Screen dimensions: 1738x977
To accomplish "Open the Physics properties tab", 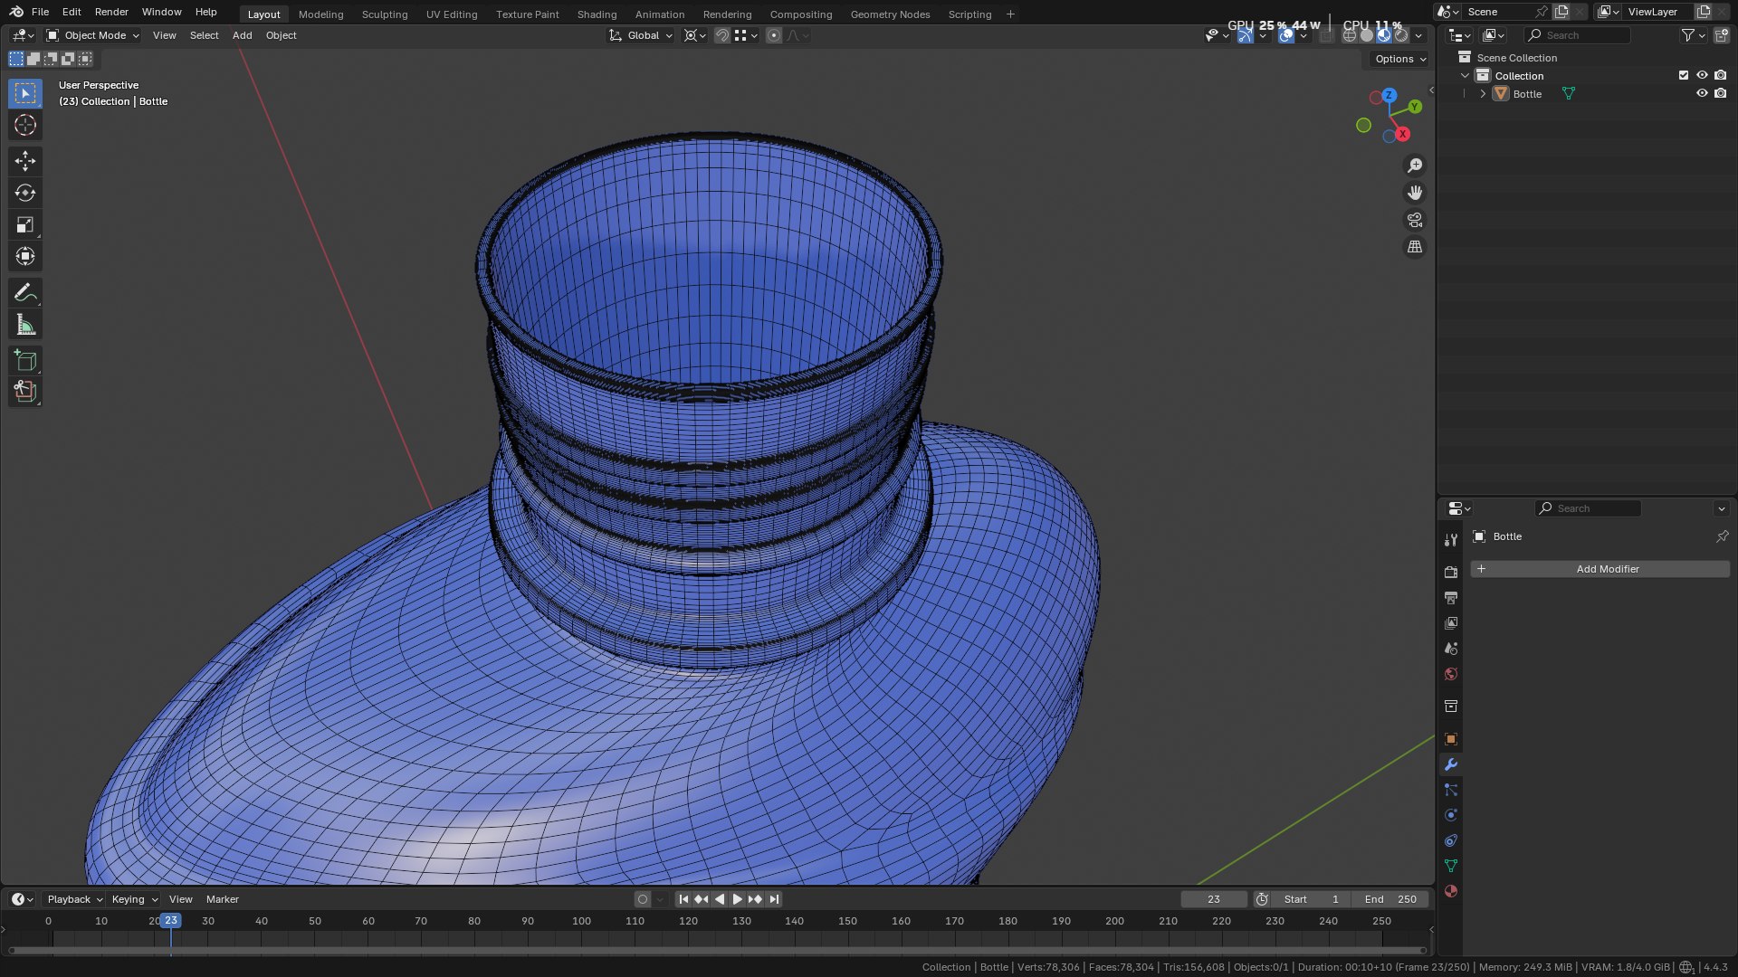I will (1451, 815).
